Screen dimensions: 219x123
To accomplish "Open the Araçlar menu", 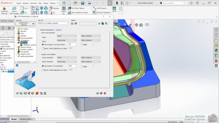I will point(46,3).
